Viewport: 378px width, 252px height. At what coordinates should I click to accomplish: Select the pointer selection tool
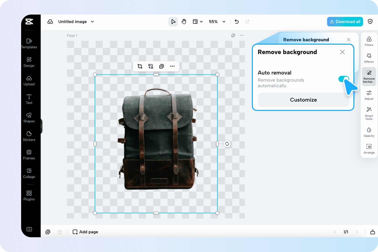[173, 22]
